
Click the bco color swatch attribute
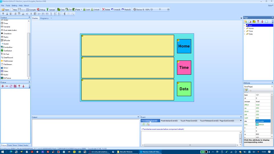(257, 124)
